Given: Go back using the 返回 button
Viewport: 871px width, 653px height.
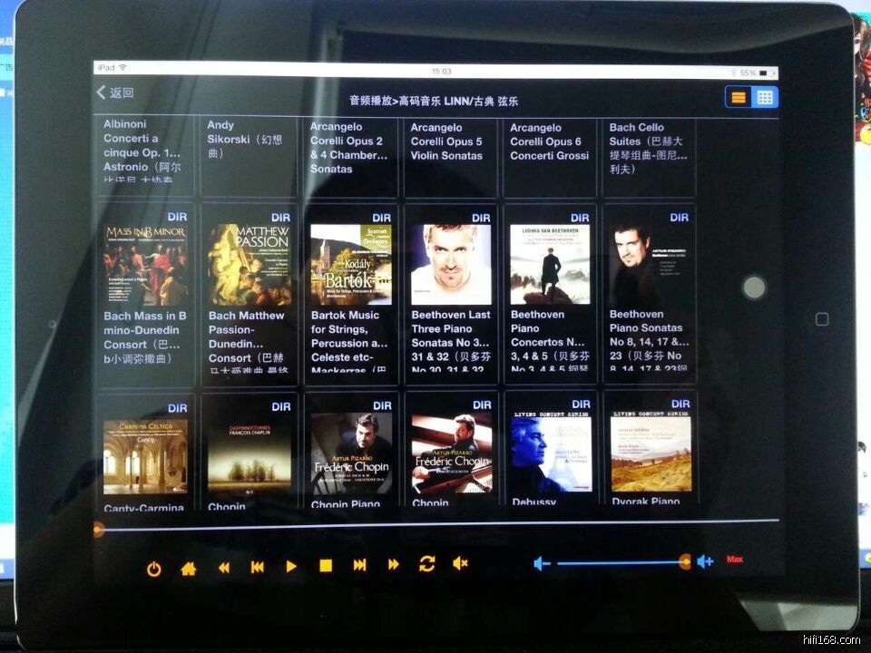Looking at the screenshot, I should click(x=115, y=93).
